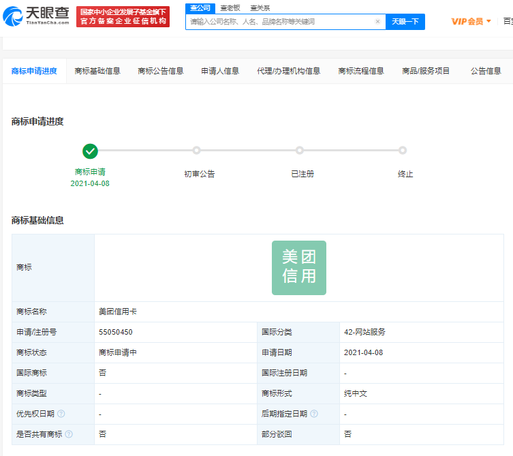This screenshot has width=513, height=456.
Task: Click the red 官方备案企业征信机构 banner
Action: click(123, 17)
